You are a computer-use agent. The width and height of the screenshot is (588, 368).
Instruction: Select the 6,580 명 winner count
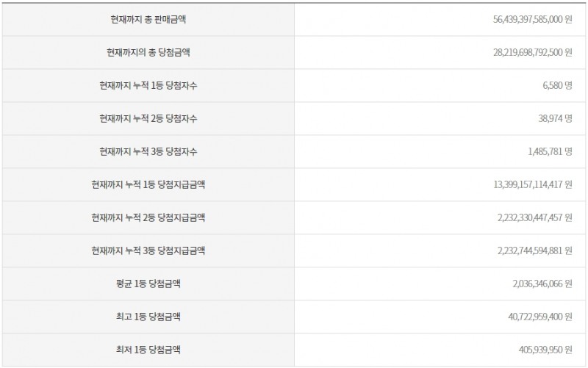[553, 85]
